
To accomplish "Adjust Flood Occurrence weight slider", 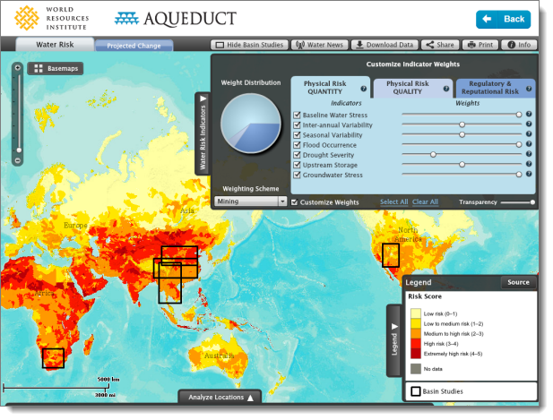I will [x=519, y=144].
